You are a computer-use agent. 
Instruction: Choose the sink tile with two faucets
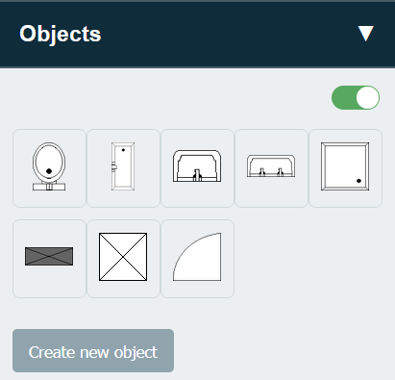pos(271,168)
